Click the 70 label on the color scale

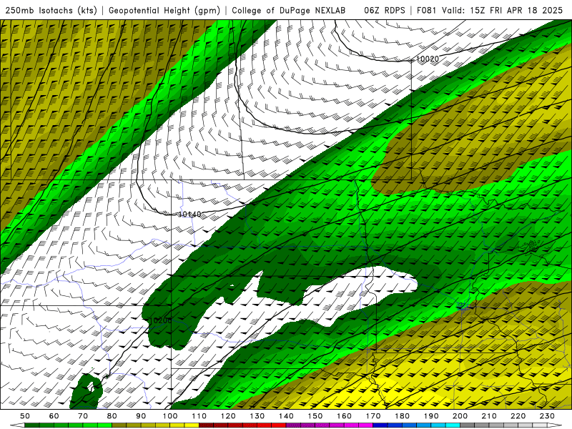(x=83, y=416)
